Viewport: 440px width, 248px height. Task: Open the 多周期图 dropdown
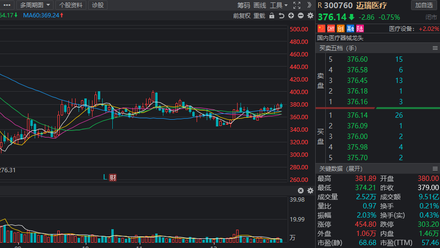click(35, 5)
